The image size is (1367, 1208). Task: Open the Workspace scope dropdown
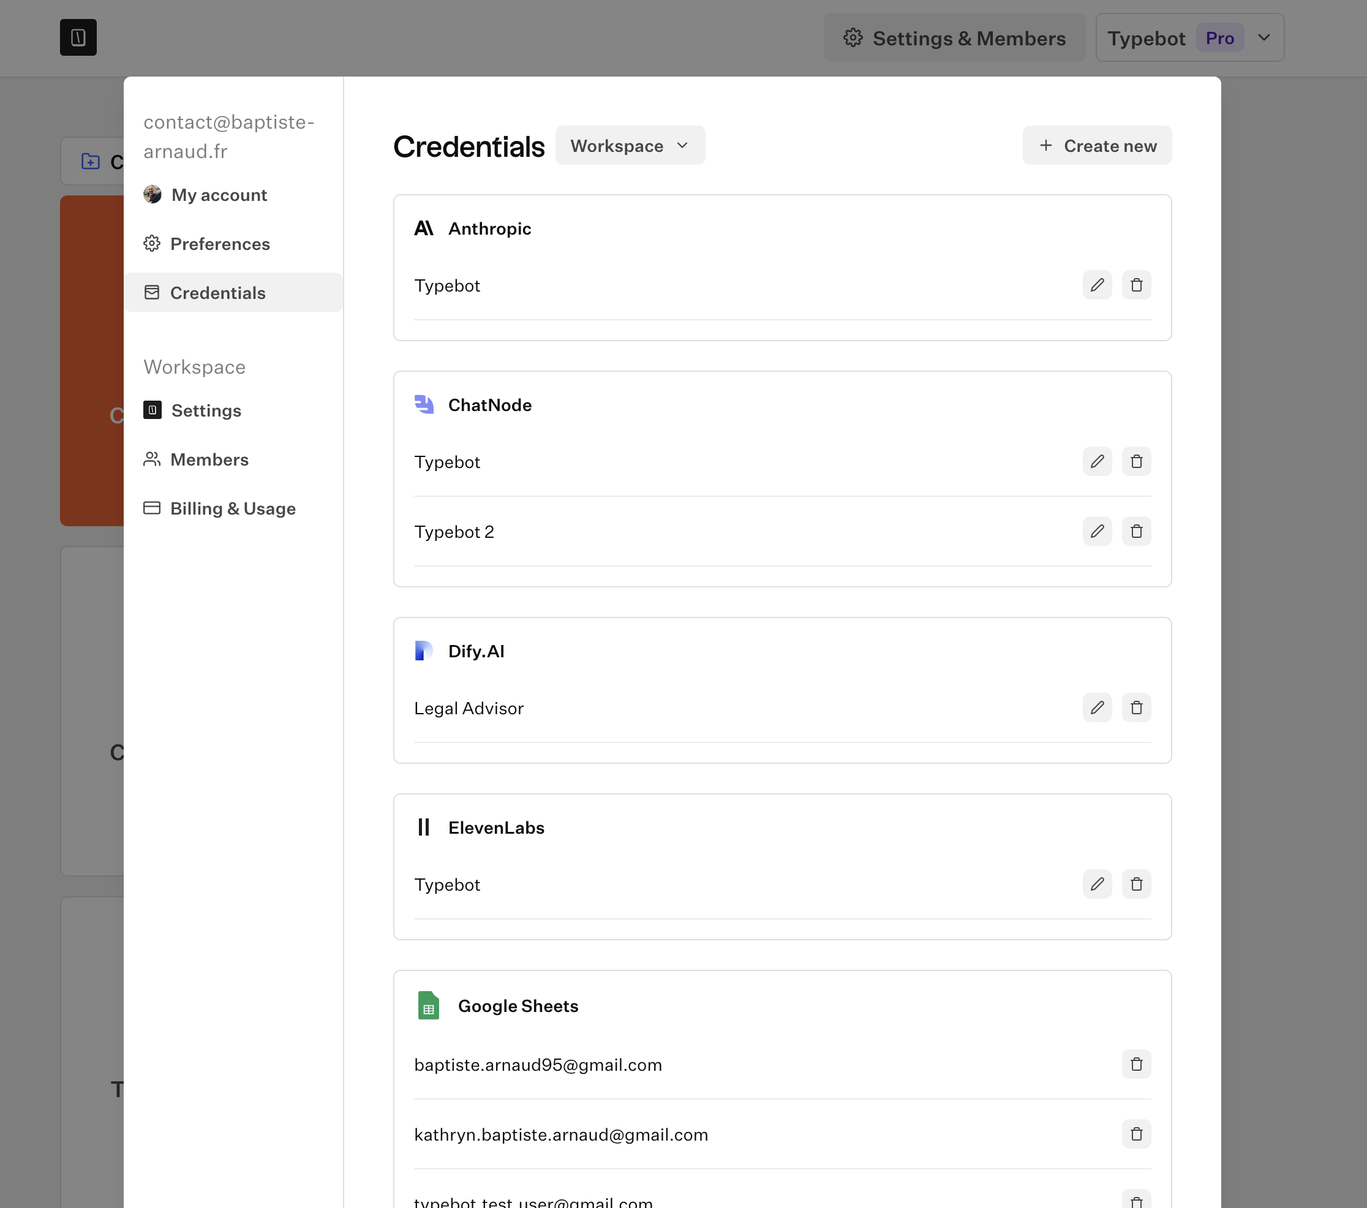pos(630,146)
